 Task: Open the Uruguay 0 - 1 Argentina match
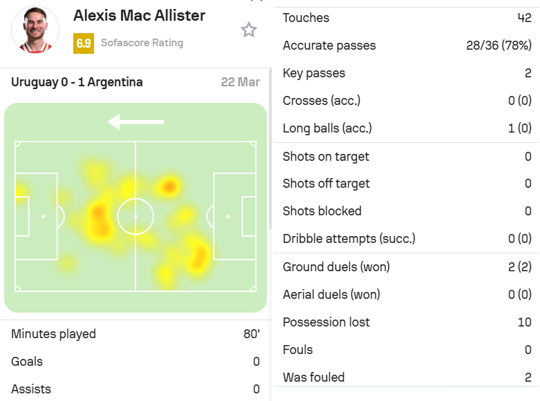[x=77, y=82]
